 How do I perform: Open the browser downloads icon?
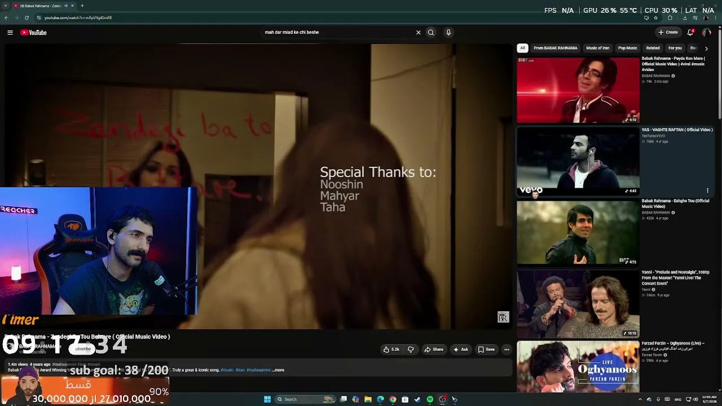tap(684, 18)
